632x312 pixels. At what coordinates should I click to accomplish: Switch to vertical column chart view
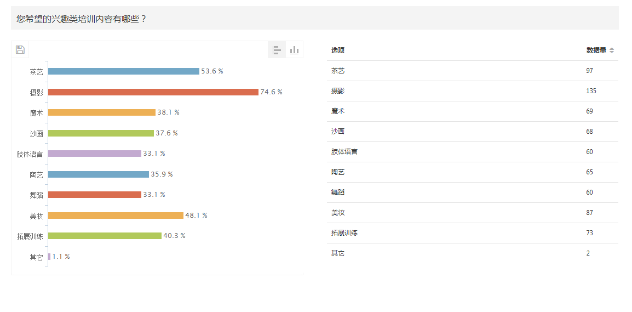point(294,50)
